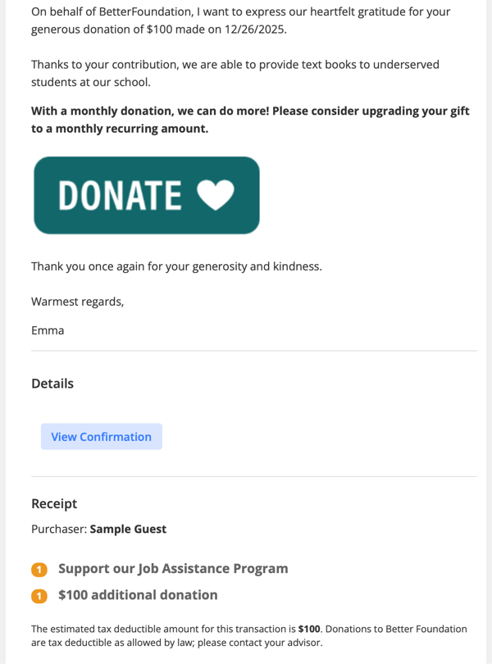
Task: Click the bold monthly donation appeal paragraph
Action: coord(250,120)
